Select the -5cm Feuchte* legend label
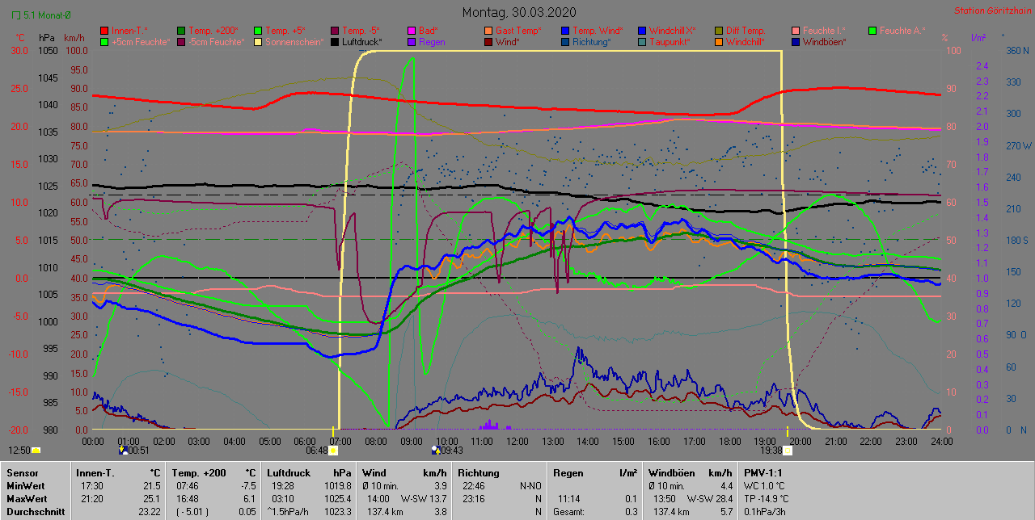 pyautogui.click(x=216, y=42)
